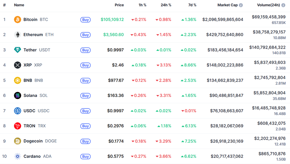Click the Solana logo icon

(17, 96)
